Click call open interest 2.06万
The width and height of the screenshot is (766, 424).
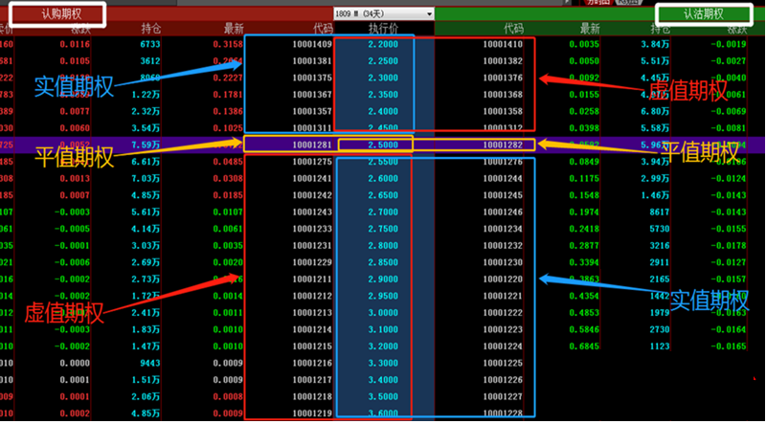click(146, 396)
